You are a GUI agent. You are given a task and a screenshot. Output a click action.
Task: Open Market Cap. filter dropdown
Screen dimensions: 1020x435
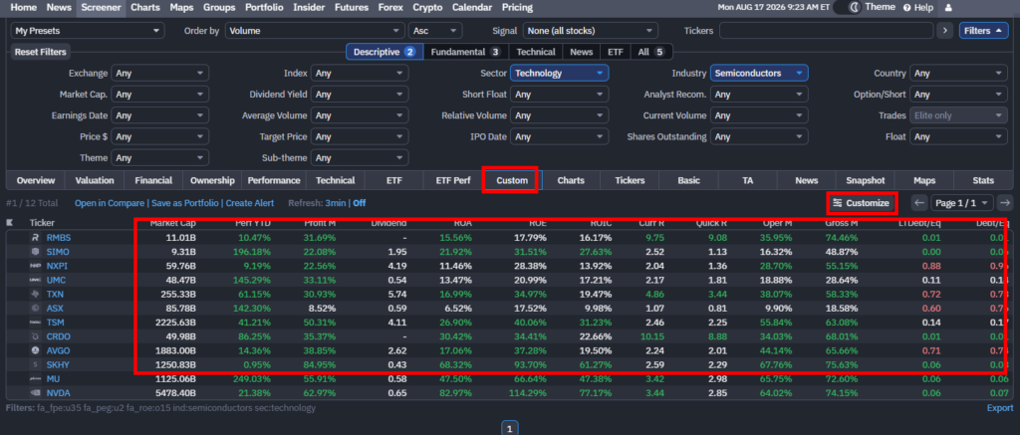(160, 95)
